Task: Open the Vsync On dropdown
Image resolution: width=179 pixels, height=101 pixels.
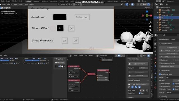Action: (x=172, y=77)
